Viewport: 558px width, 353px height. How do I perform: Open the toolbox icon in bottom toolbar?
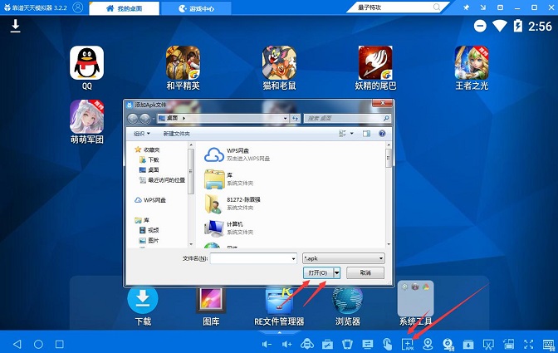(x=327, y=344)
